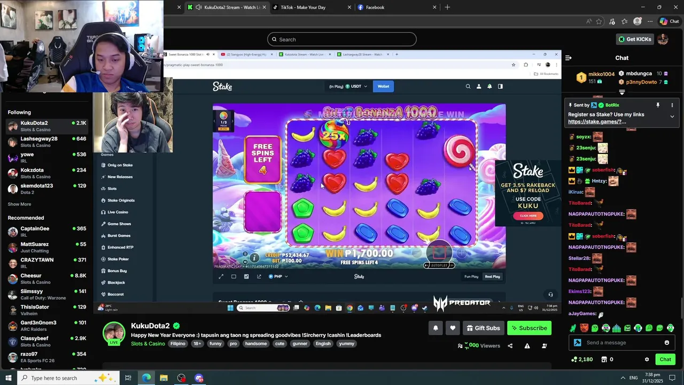Open Edge settings and more ellipsis
Image resolution: width=684 pixels, height=385 pixels.
coord(650,21)
